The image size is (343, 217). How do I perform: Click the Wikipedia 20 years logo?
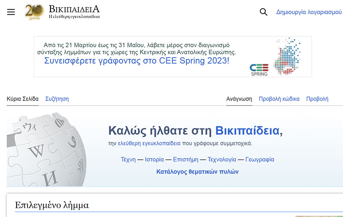[x=34, y=12]
